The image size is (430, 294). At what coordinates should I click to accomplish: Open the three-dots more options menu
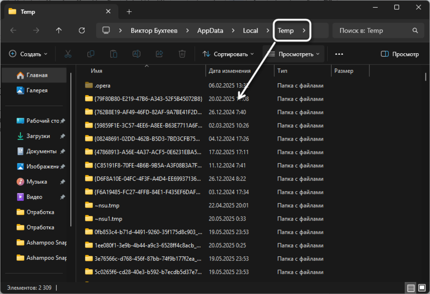[x=339, y=54]
